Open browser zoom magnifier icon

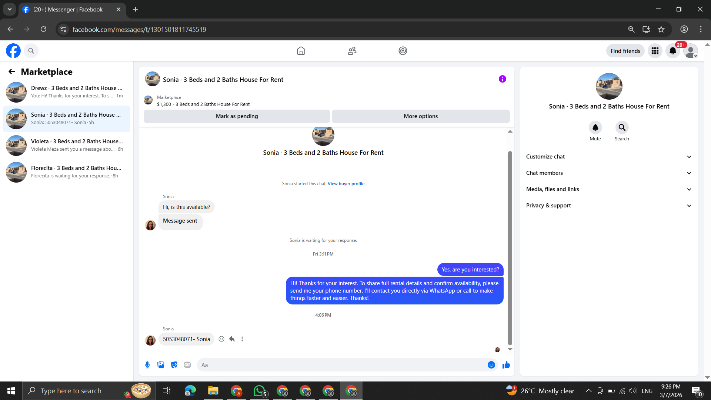tap(632, 29)
